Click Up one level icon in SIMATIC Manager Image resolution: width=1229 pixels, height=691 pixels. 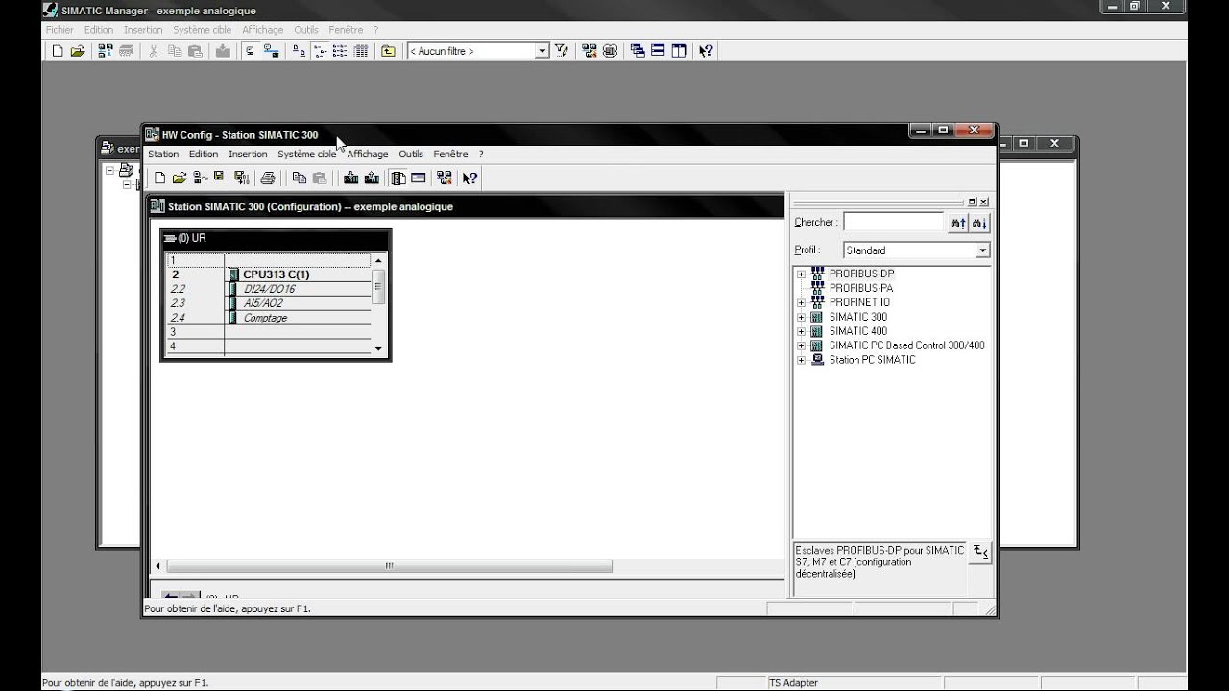click(388, 51)
